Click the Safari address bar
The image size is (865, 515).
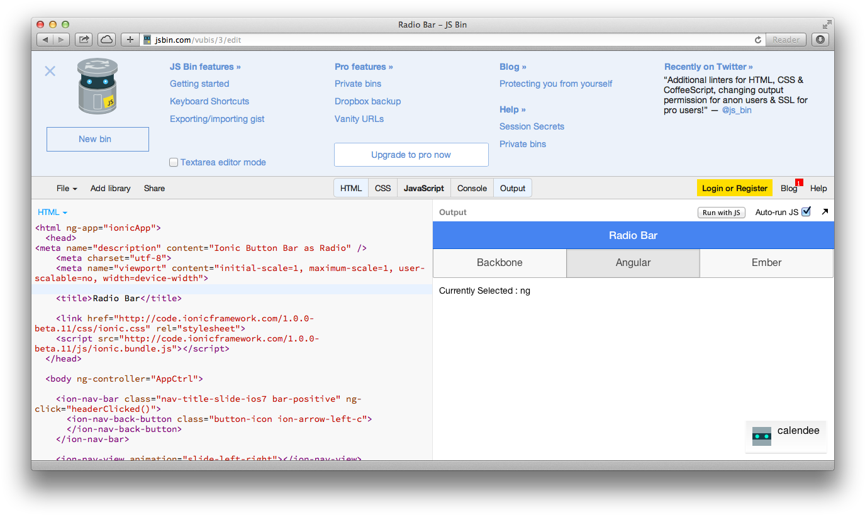coord(440,40)
